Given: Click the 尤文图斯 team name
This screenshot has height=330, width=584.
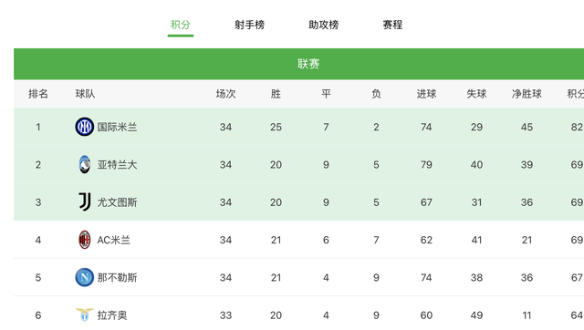Looking at the screenshot, I should (x=118, y=202).
